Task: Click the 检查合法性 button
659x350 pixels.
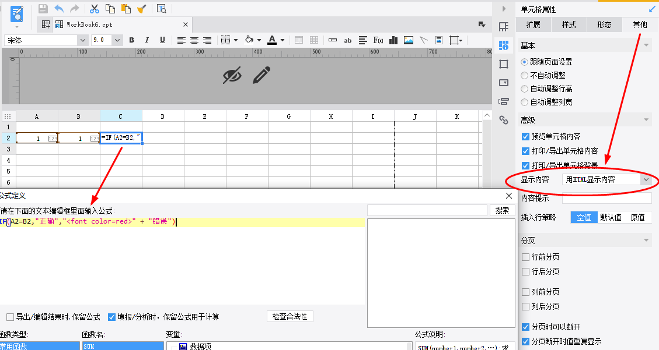Action: tap(290, 316)
